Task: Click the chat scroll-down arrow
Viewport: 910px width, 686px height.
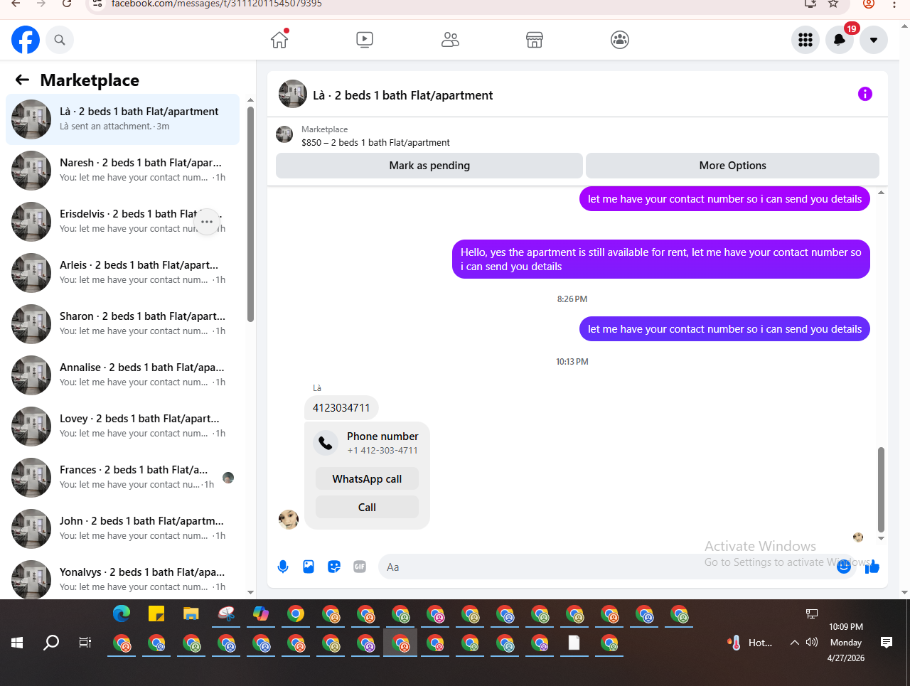Action: click(x=882, y=539)
